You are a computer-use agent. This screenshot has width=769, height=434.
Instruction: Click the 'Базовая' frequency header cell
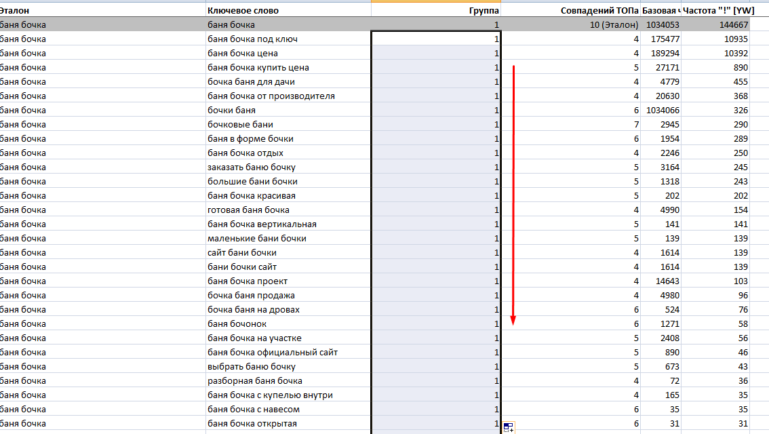pyautogui.click(x=660, y=10)
